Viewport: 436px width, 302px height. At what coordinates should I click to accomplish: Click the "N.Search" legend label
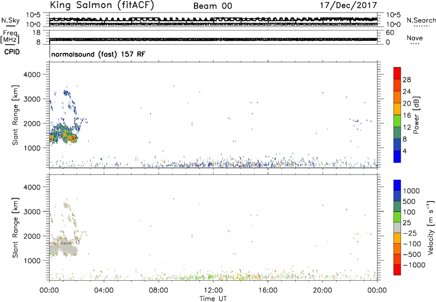click(x=421, y=20)
